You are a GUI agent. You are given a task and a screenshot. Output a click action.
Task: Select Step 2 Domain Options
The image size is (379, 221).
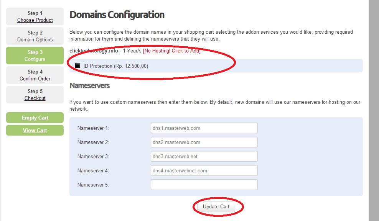(x=35, y=36)
